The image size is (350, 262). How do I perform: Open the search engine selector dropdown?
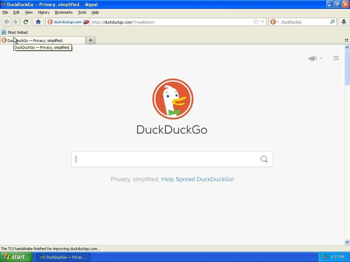[x=274, y=22]
